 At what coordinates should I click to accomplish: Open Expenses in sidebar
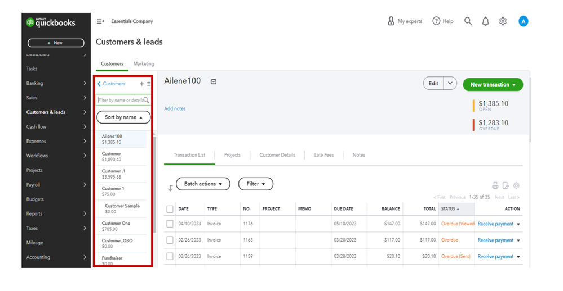tap(36, 142)
